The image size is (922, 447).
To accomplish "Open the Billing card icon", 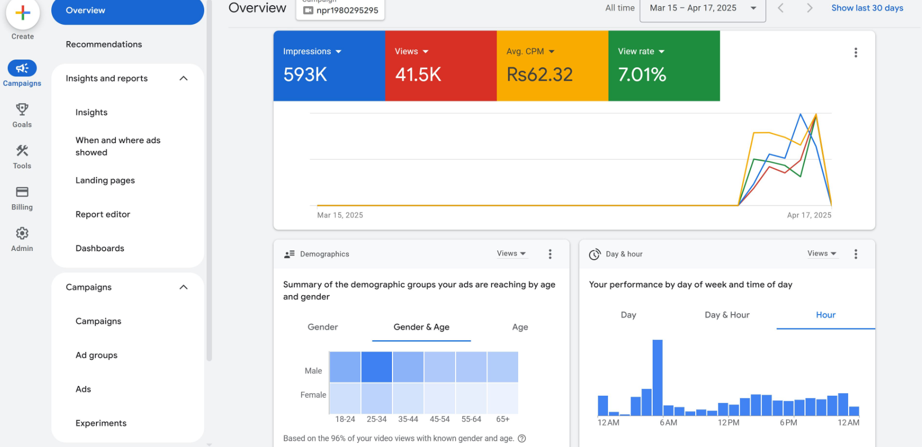I will point(22,192).
